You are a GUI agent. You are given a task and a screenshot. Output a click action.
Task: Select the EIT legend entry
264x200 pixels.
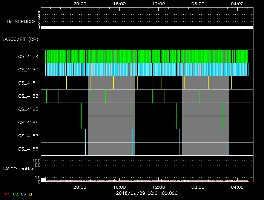tap(32, 194)
